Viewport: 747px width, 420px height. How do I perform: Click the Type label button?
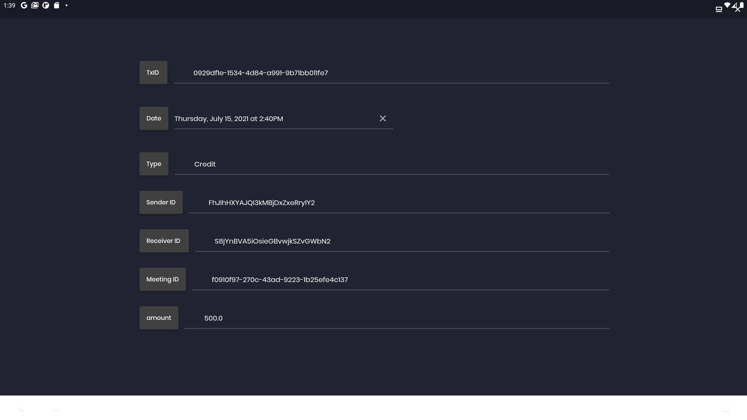coord(154,164)
